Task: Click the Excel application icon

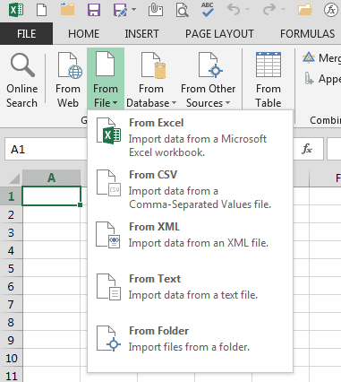Action: coord(16,10)
